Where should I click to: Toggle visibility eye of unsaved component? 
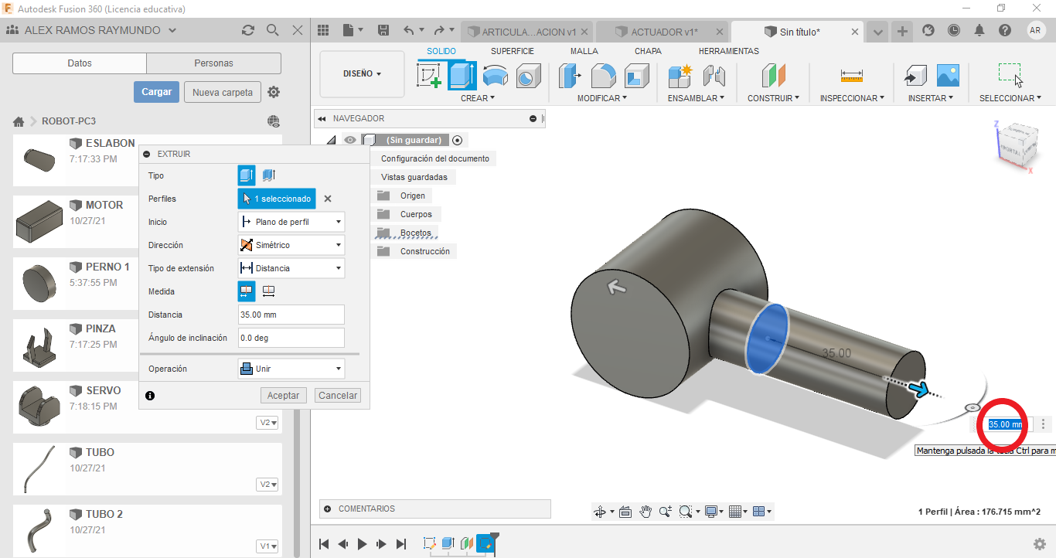[351, 140]
